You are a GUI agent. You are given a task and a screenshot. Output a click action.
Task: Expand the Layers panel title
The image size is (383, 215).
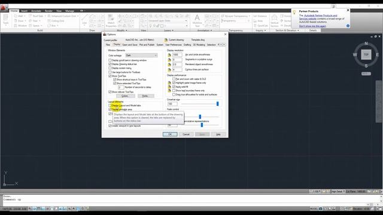point(169,30)
